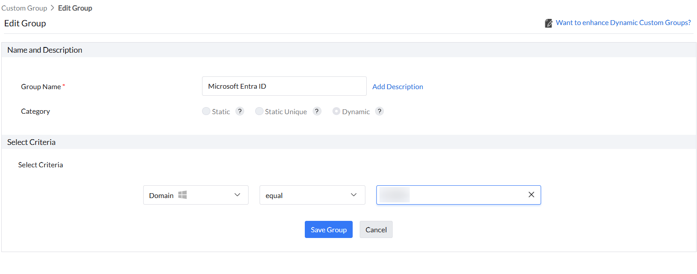Image resolution: width=697 pixels, height=274 pixels.
Task: Open the Domain criteria dropdown
Action: (195, 195)
